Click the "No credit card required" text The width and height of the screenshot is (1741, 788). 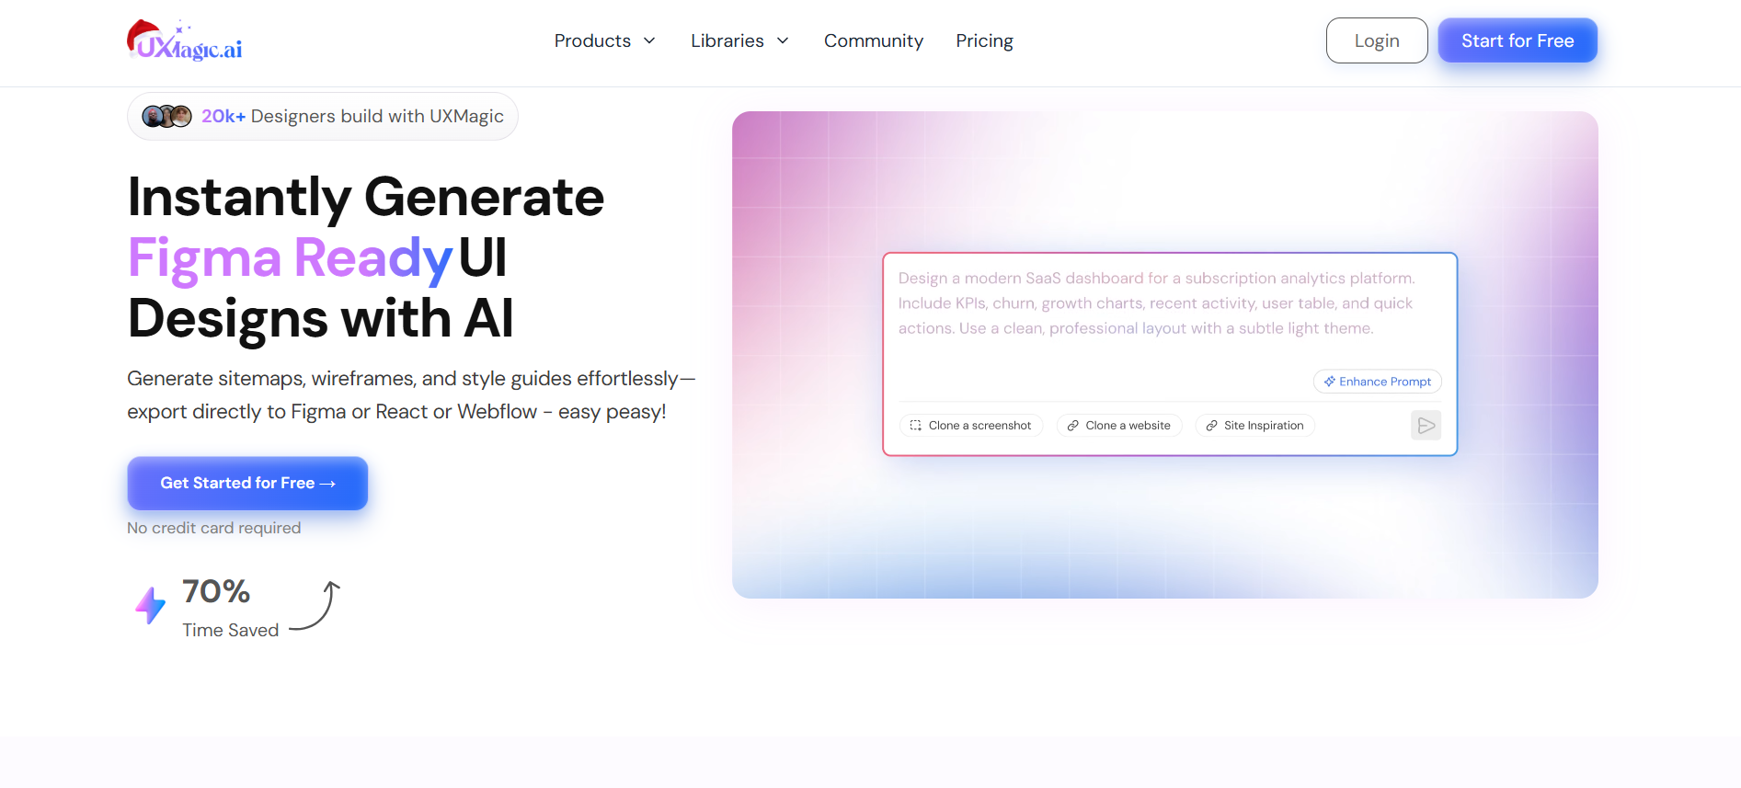pos(214,528)
